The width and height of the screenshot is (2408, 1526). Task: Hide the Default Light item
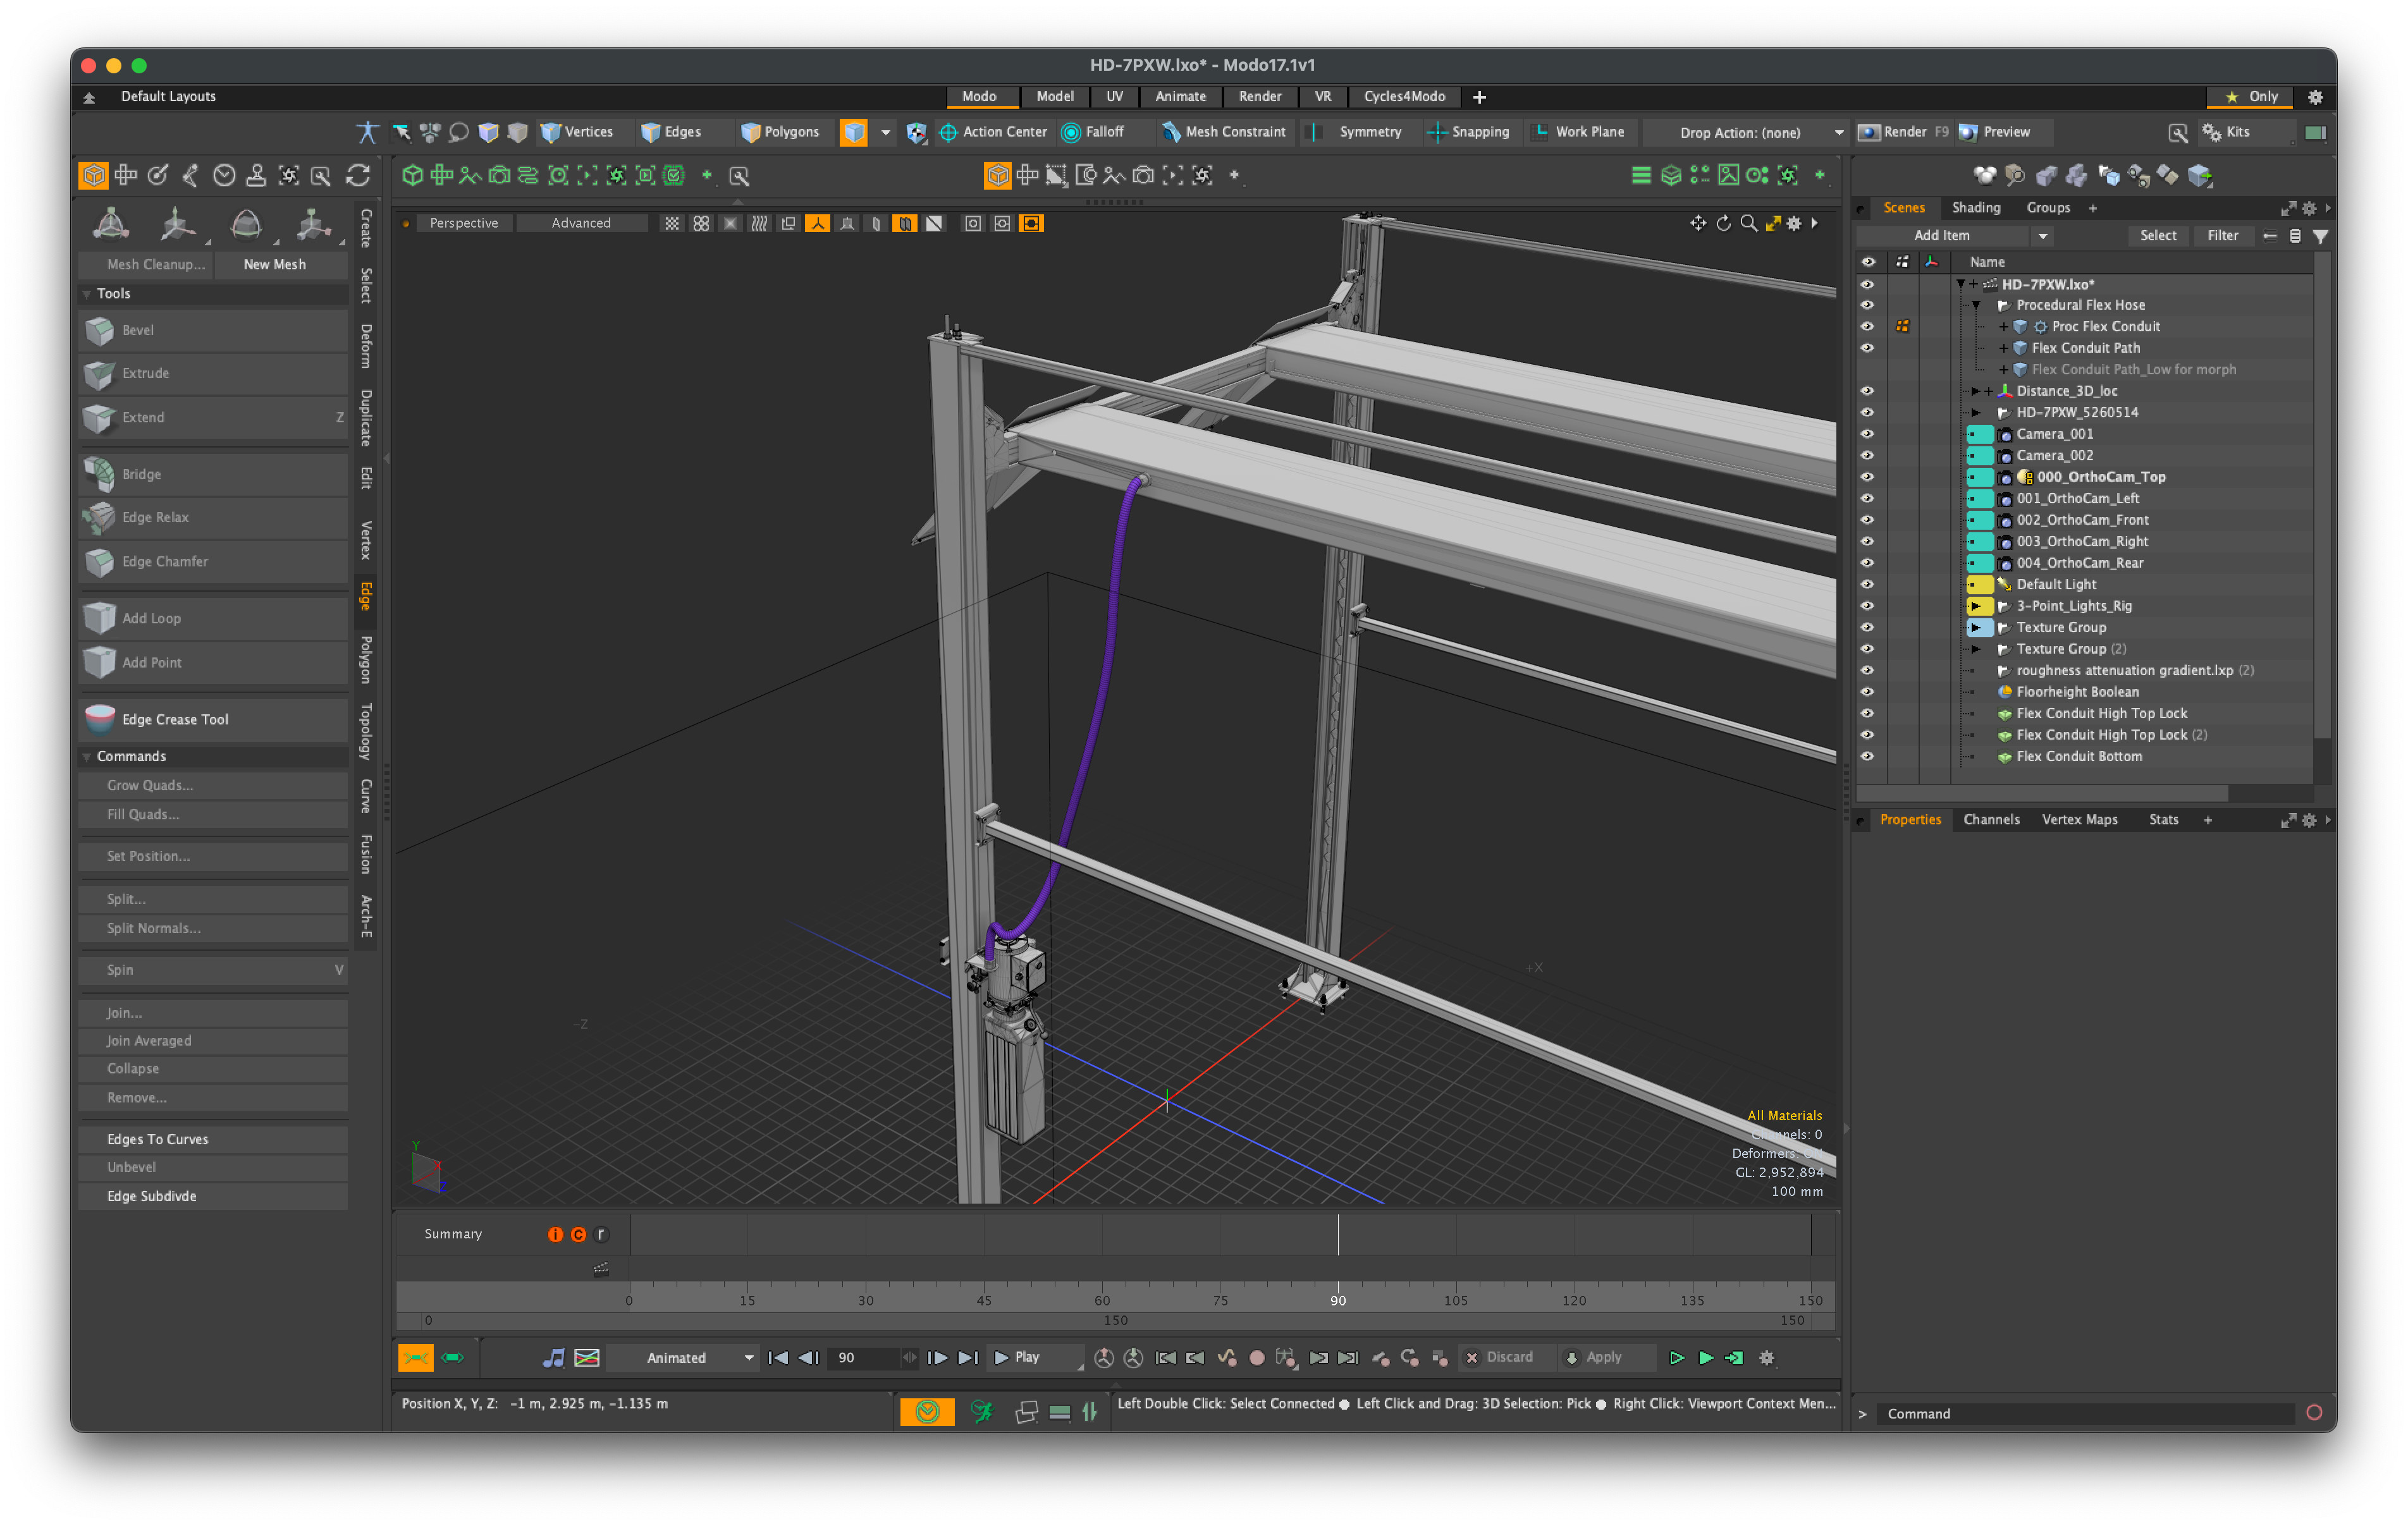(x=1867, y=584)
